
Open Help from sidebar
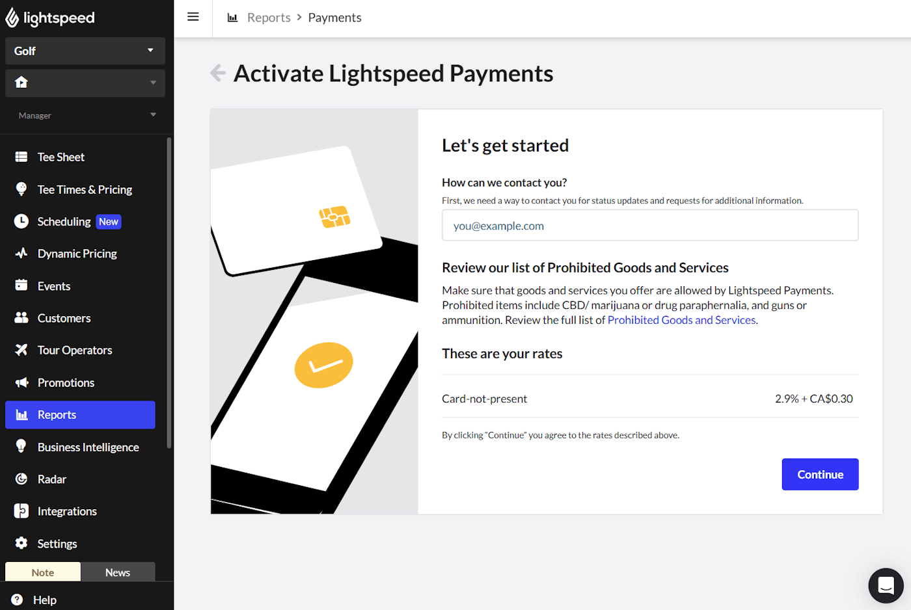click(x=44, y=600)
